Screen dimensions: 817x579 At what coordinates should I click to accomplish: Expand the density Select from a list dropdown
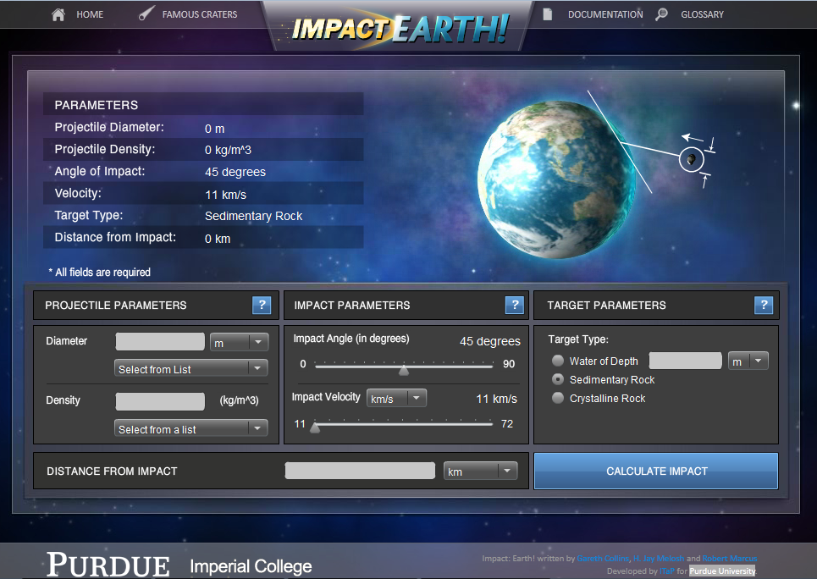(x=190, y=428)
